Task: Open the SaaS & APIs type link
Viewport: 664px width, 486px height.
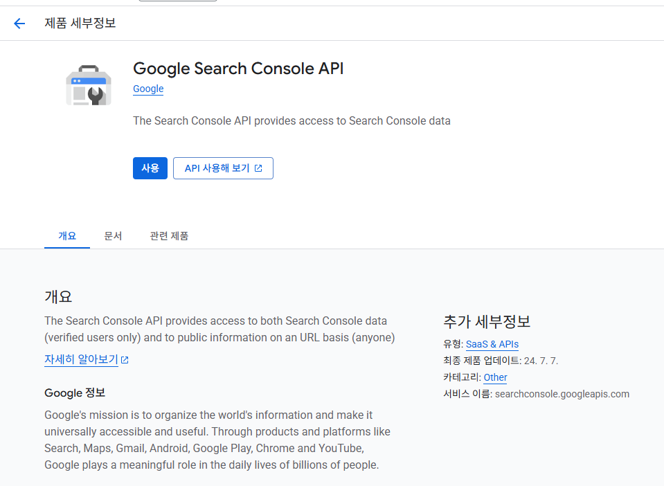Action: 492,344
